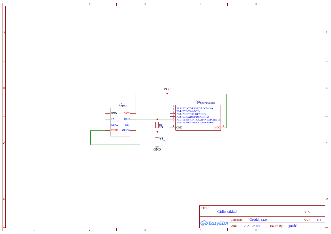Click the company name Goedel, s.r.o.
This screenshot has height=234, width=331.
(x=258, y=220)
